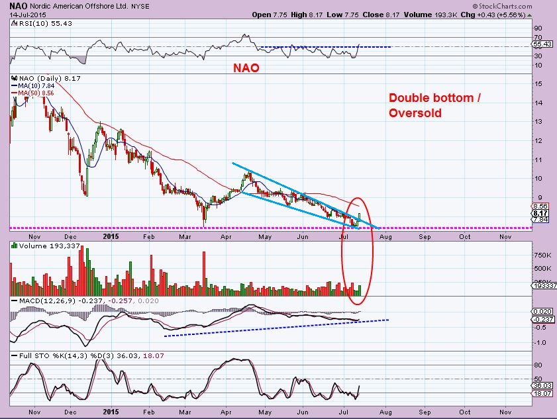
Task: Click the 90 level on the RSI axis
Action: tap(538, 28)
